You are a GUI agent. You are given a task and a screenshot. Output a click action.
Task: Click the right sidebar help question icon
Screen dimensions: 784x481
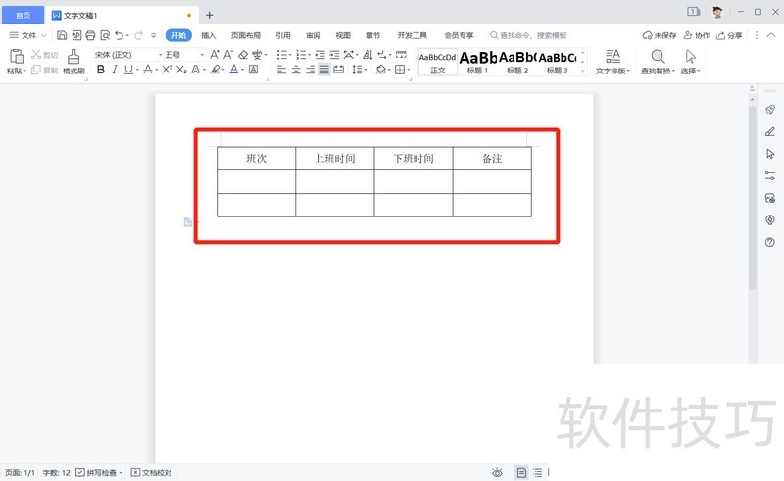coord(770,242)
